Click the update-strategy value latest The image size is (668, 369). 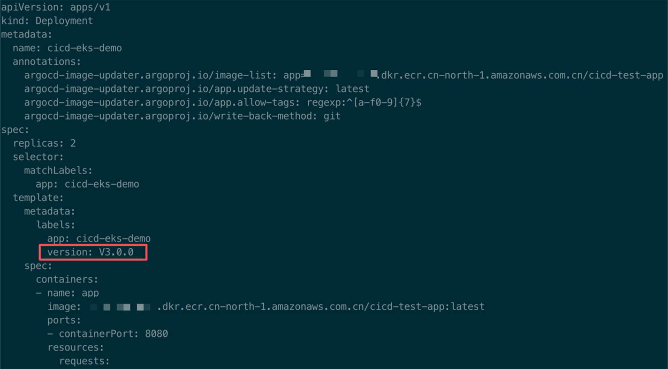point(352,89)
